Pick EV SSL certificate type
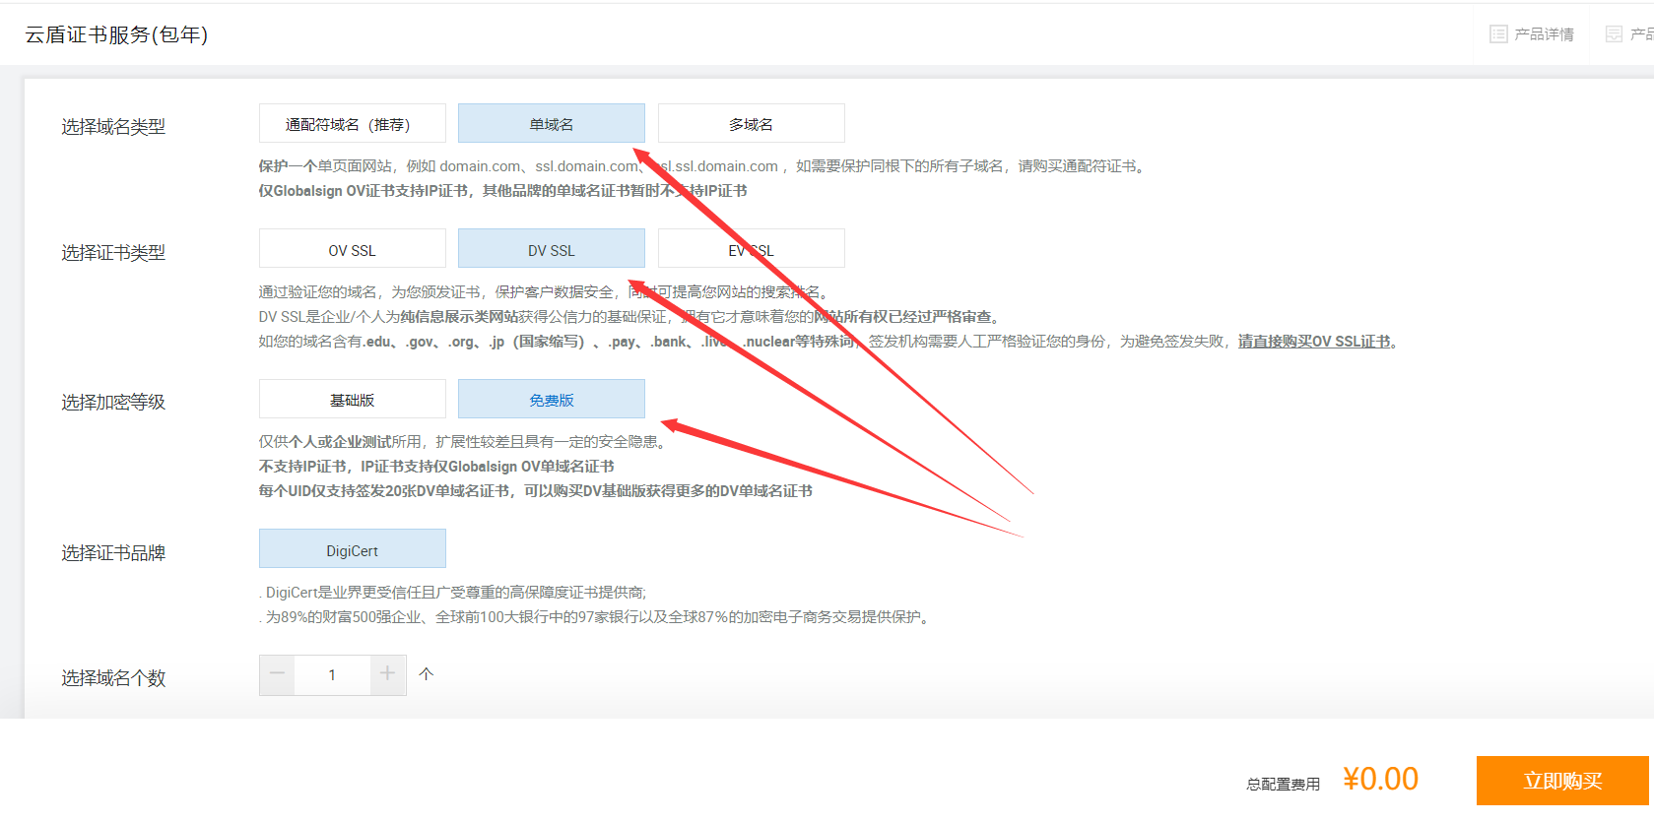Screen dimensions: 1654x822 tap(751, 250)
